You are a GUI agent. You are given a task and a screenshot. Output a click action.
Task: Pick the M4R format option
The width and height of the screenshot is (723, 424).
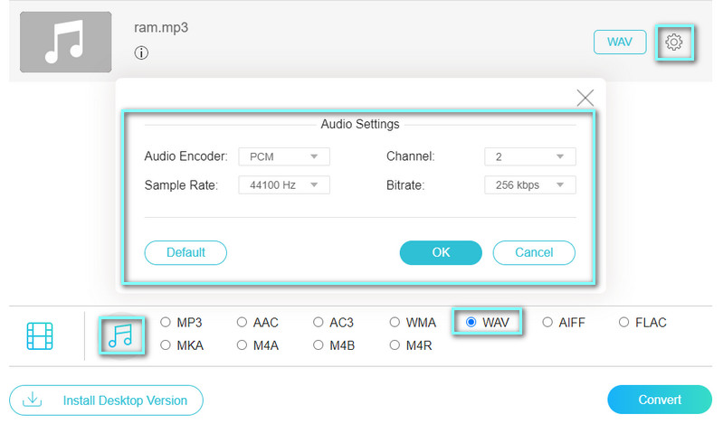pyautogui.click(x=395, y=344)
